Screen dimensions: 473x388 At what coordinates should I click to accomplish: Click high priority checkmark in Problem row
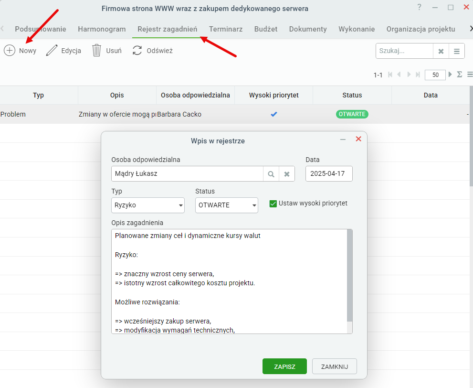pyautogui.click(x=274, y=114)
